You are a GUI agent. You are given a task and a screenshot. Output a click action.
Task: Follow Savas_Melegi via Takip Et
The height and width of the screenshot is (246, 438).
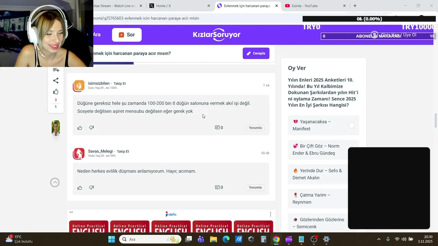coord(123,152)
